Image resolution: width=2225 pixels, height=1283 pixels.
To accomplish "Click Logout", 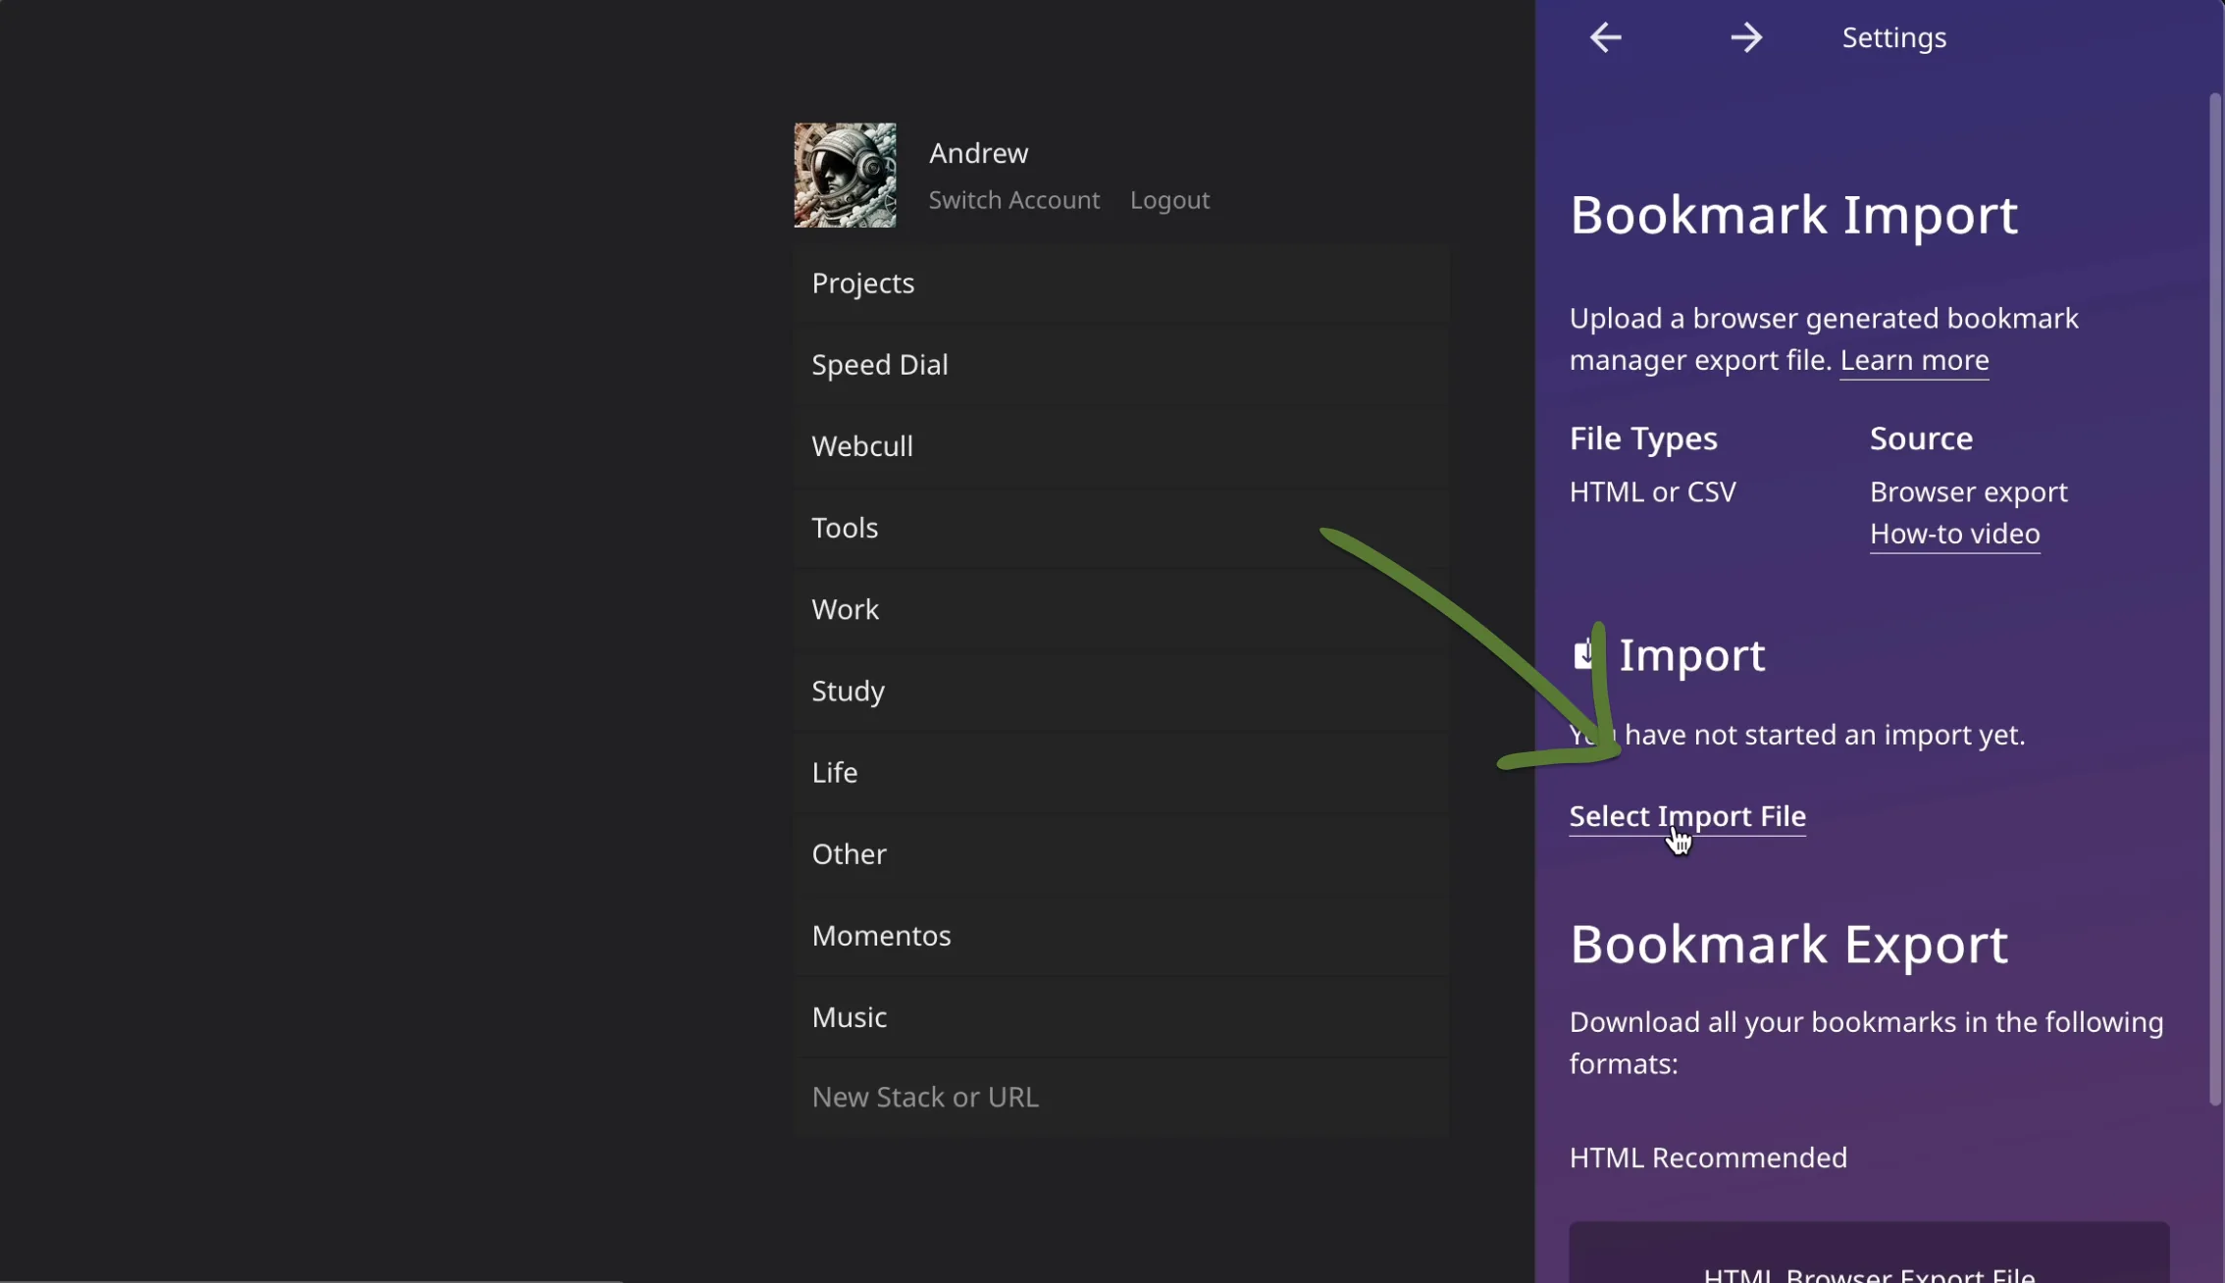I will pyautogui.click(x=1169, y=199).
